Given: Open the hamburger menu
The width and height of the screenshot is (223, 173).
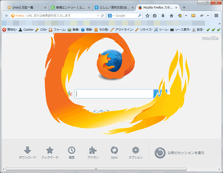Looking at the screenshot, I should click(216, 16).
